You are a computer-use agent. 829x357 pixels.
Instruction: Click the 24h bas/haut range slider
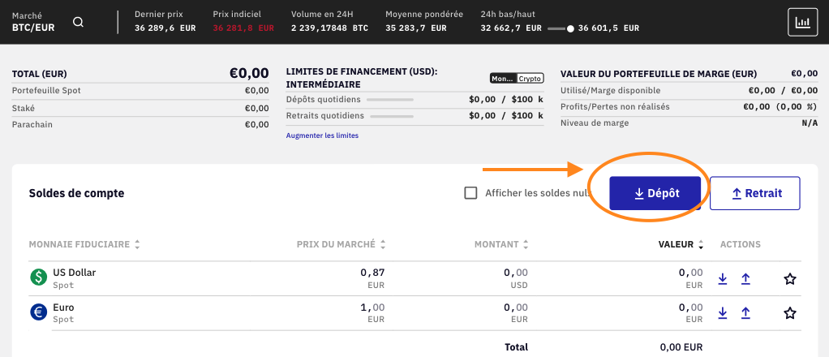point(561,28)
